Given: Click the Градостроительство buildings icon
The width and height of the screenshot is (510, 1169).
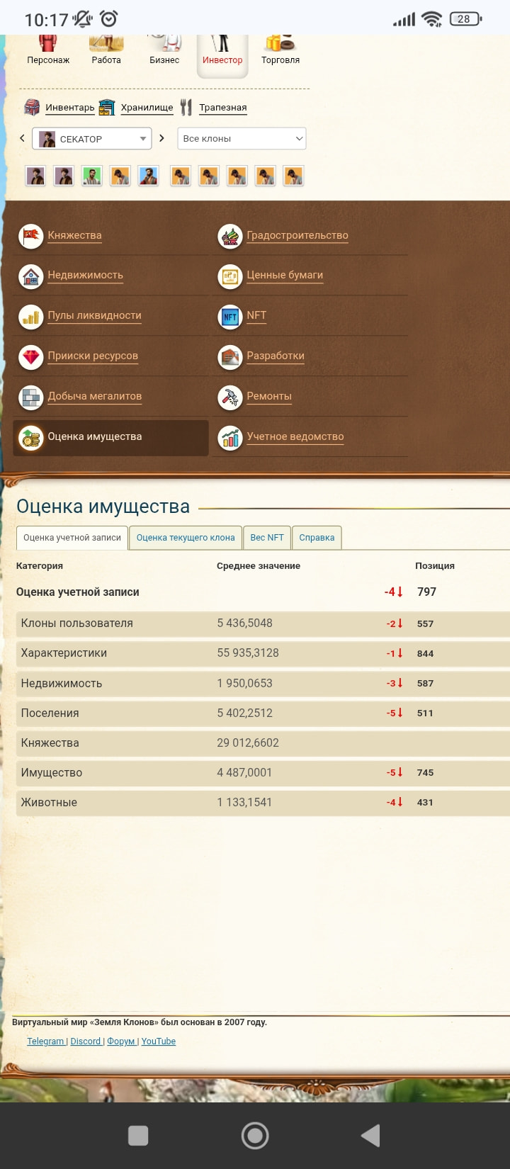Looking at the screenshot, I should (x=230, y=236).
